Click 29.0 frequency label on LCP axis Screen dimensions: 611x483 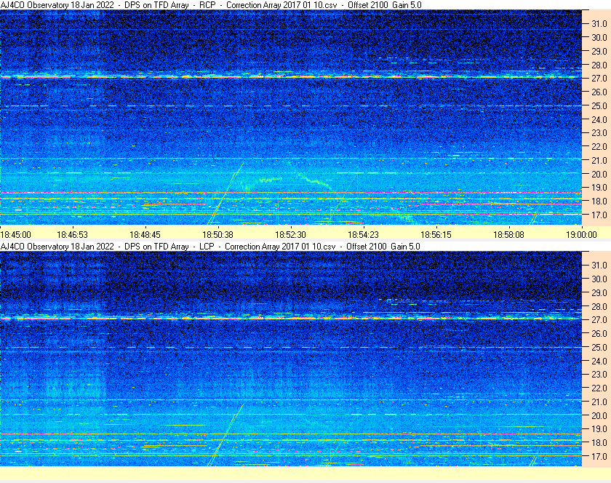point(599,292)
